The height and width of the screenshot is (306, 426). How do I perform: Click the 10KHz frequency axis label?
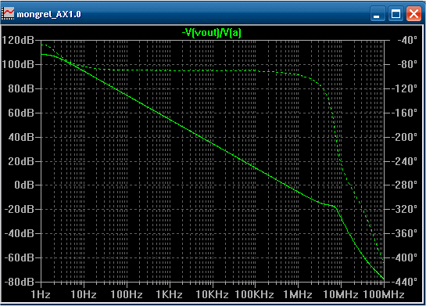[x=212, y=294]
